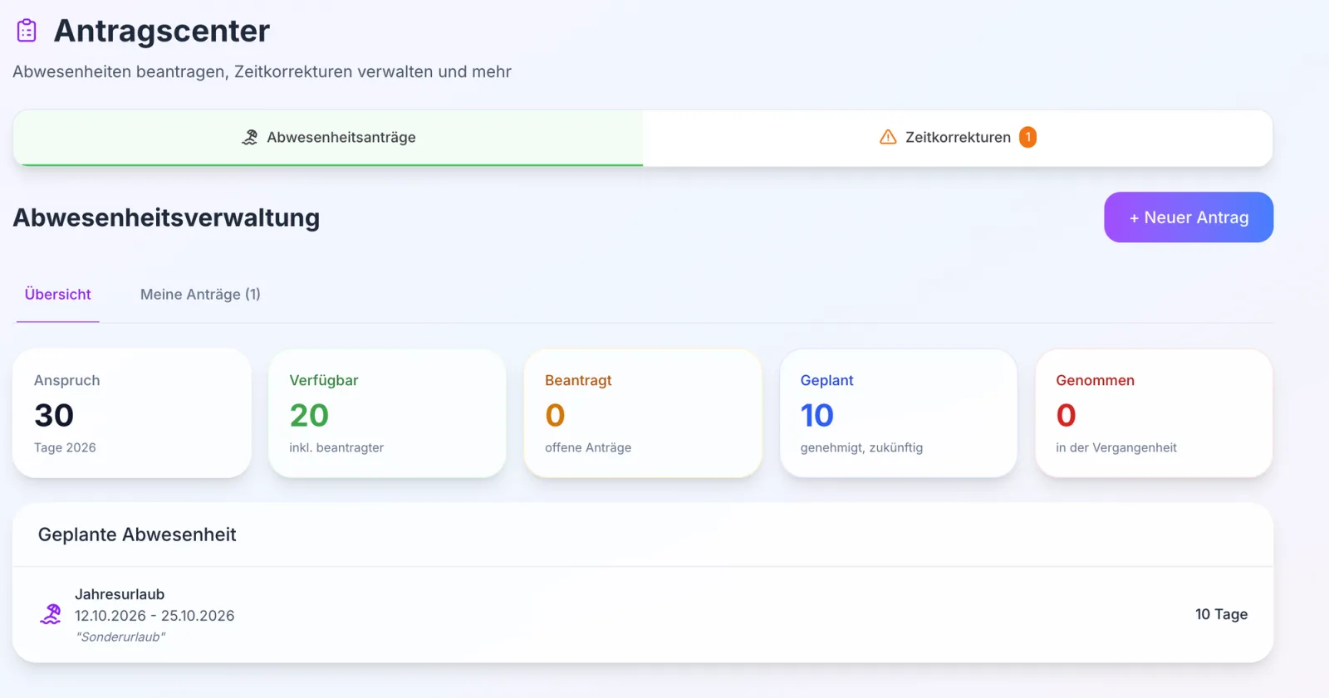The image size is (1329, 698).
Task: Create a new request with Neuer Antrag
Action: (x=1189, y=217)
